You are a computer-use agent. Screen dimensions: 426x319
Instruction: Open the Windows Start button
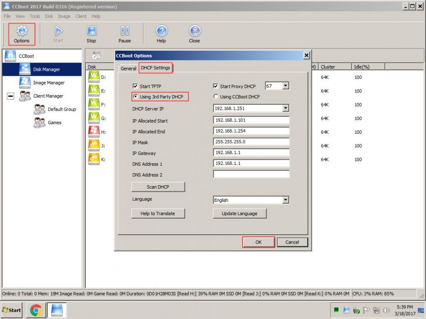12,310
